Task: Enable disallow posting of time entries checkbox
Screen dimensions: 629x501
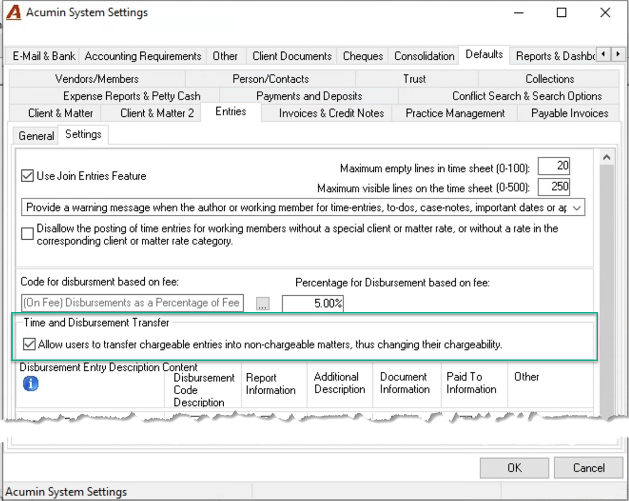Action: pos(27,234)
